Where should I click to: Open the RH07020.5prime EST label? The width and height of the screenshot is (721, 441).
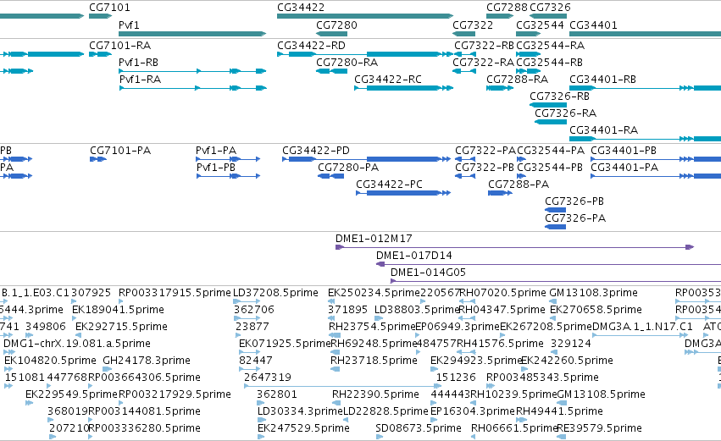tap(502, 293)
